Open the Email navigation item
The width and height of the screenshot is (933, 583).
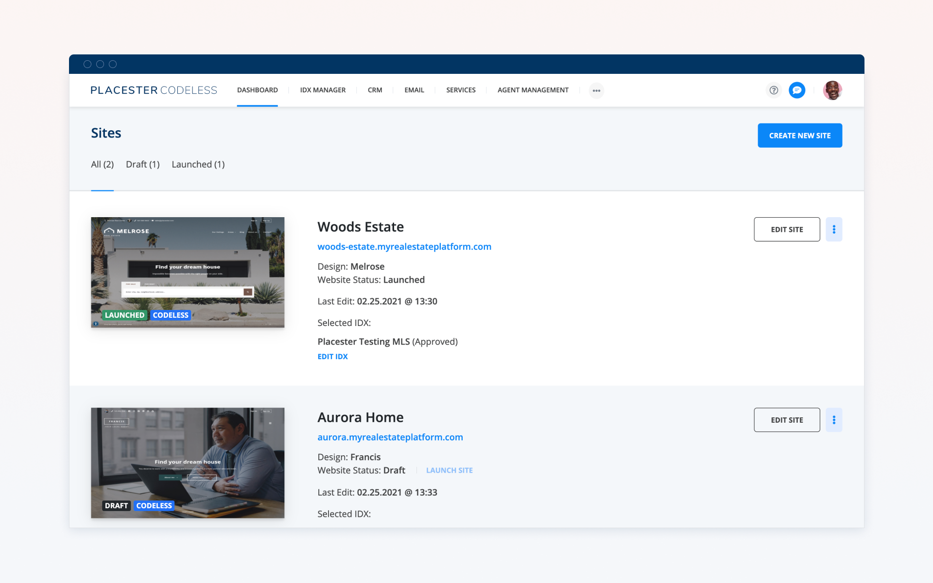tap(414, 90)
